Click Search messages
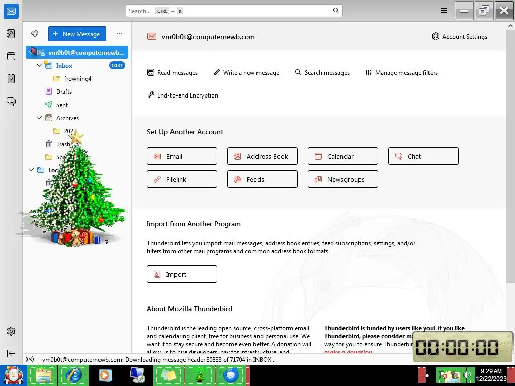The image size is (515, 386). click(322, 72)
